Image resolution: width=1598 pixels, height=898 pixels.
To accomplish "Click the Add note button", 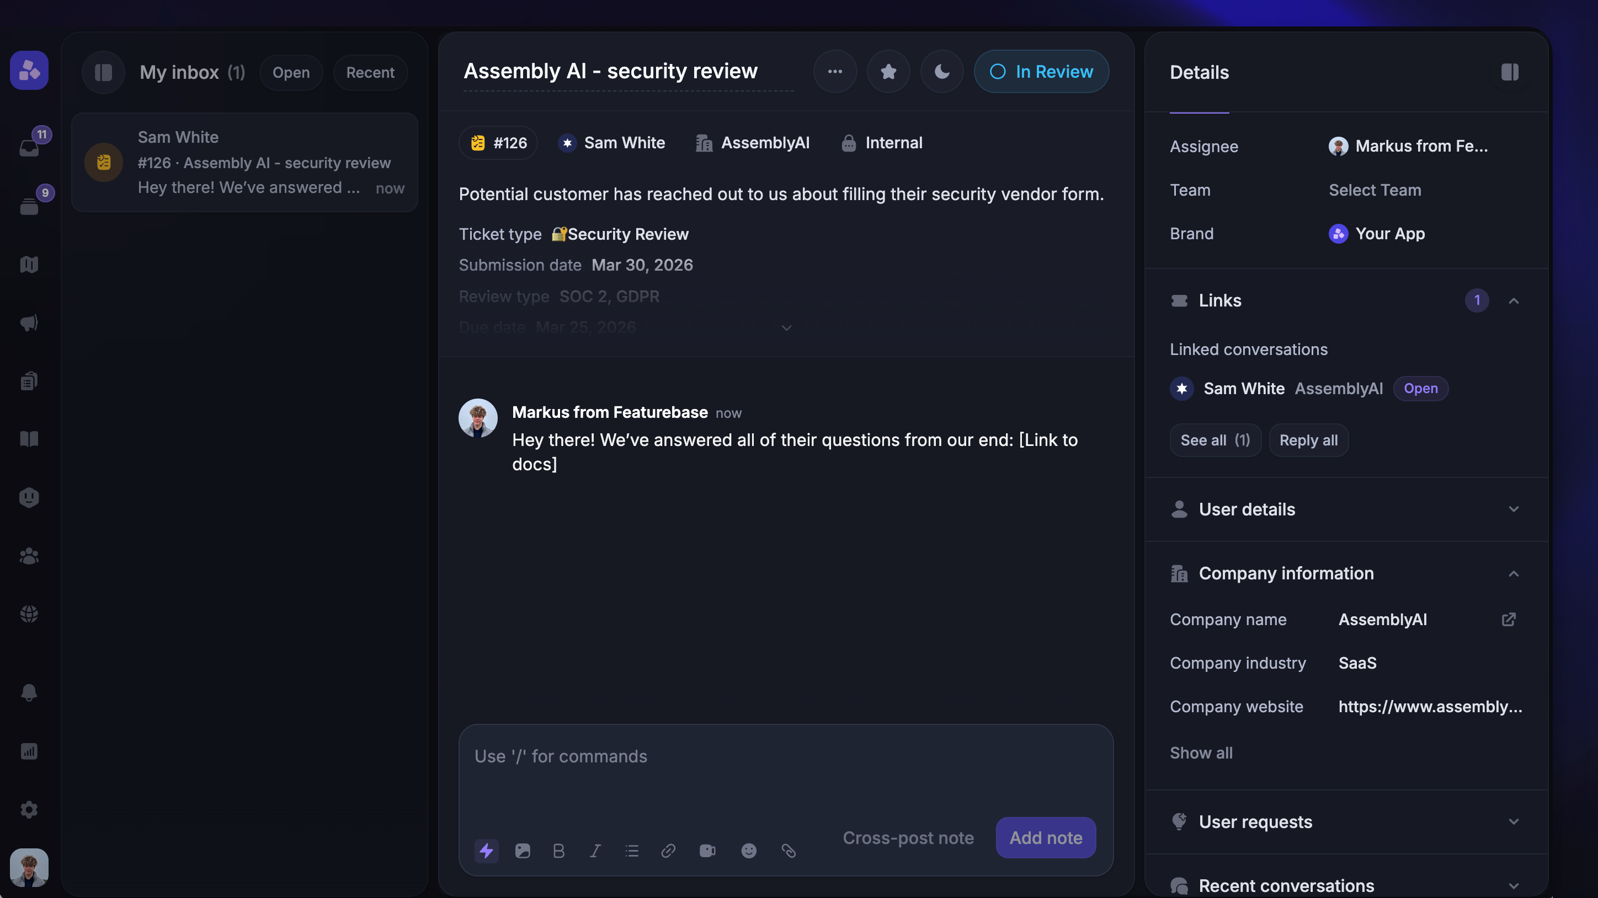I will (x=1045, y=837).
